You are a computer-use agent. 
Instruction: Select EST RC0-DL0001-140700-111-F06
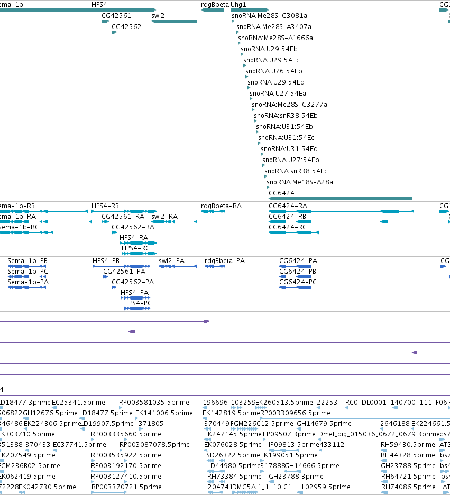[396, 403]
